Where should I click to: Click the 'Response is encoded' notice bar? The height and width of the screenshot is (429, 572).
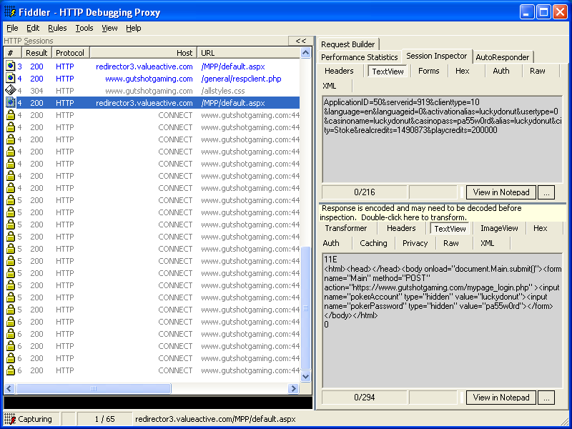click(443, 212)
